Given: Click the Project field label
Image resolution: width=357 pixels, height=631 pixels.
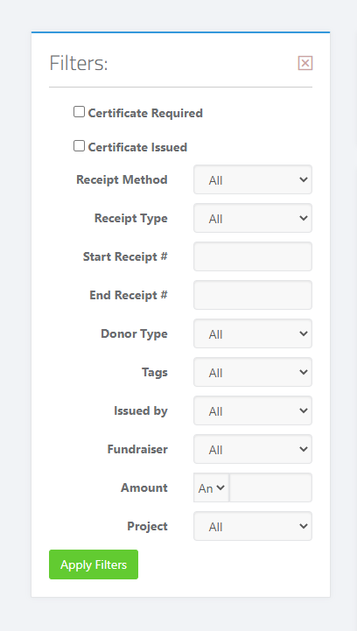Looking at the screenshot, I should pyautogui.click(x=147, y=526).
